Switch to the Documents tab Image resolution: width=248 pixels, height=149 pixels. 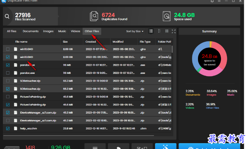31,31
